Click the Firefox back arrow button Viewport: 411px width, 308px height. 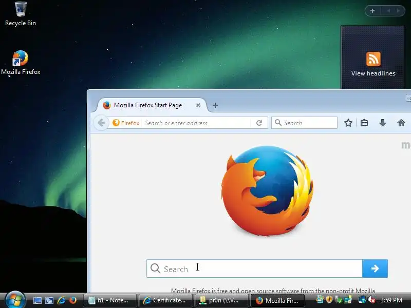click(101, 123)
